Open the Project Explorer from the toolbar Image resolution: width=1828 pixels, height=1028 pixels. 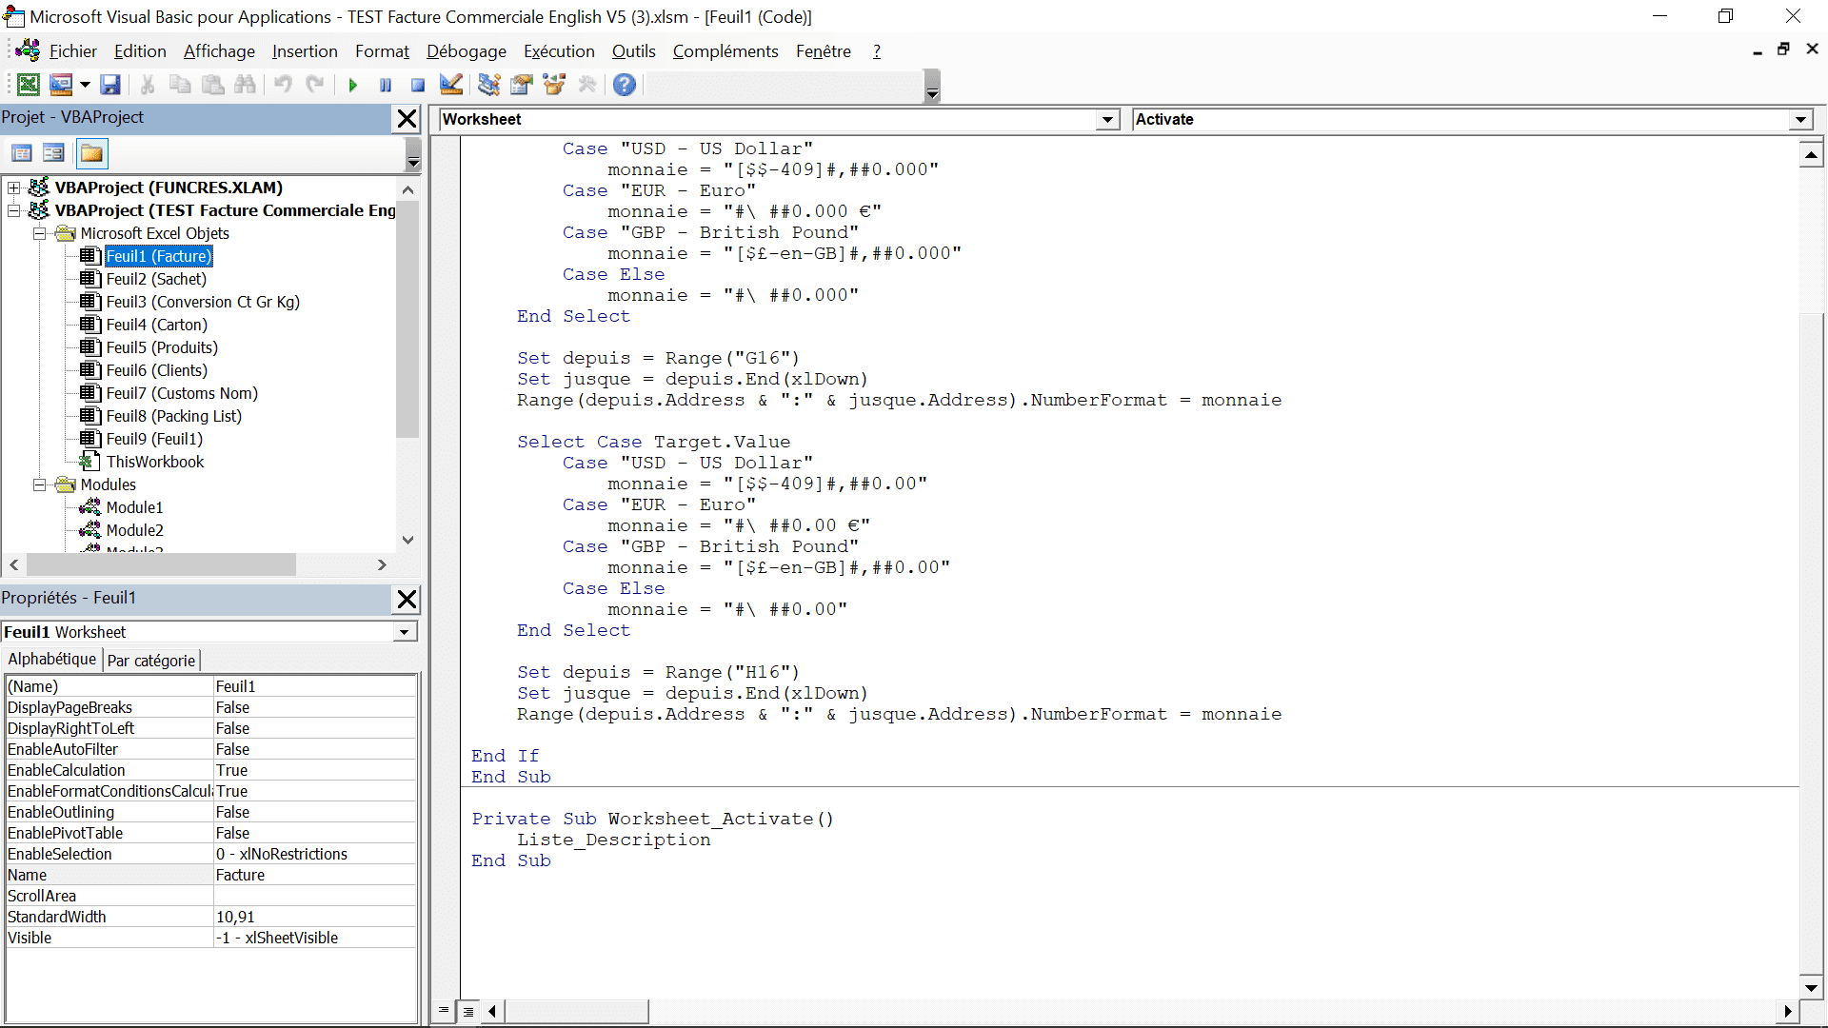tap(489, 85)
